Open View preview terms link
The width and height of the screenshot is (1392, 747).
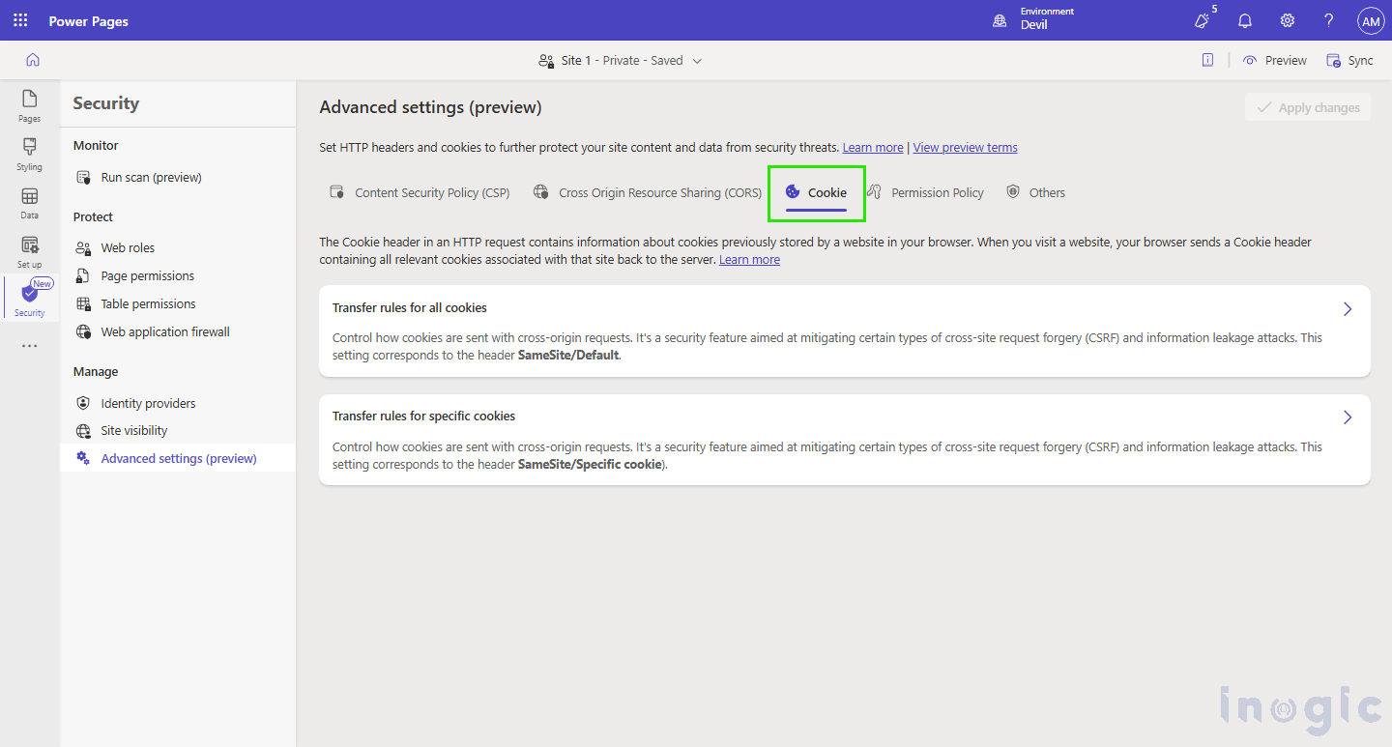pyautogui.click(x=965, y=148)
